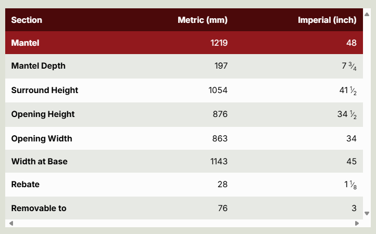
Task: Click the 41 ½ imperial value
Action: pos(348,90)
